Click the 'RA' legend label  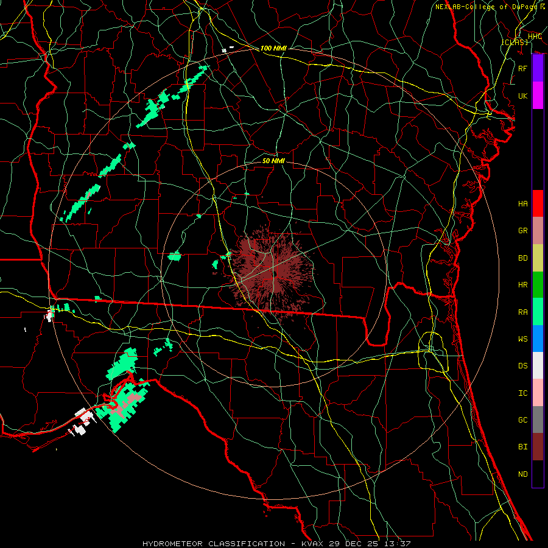click(523, 312)
